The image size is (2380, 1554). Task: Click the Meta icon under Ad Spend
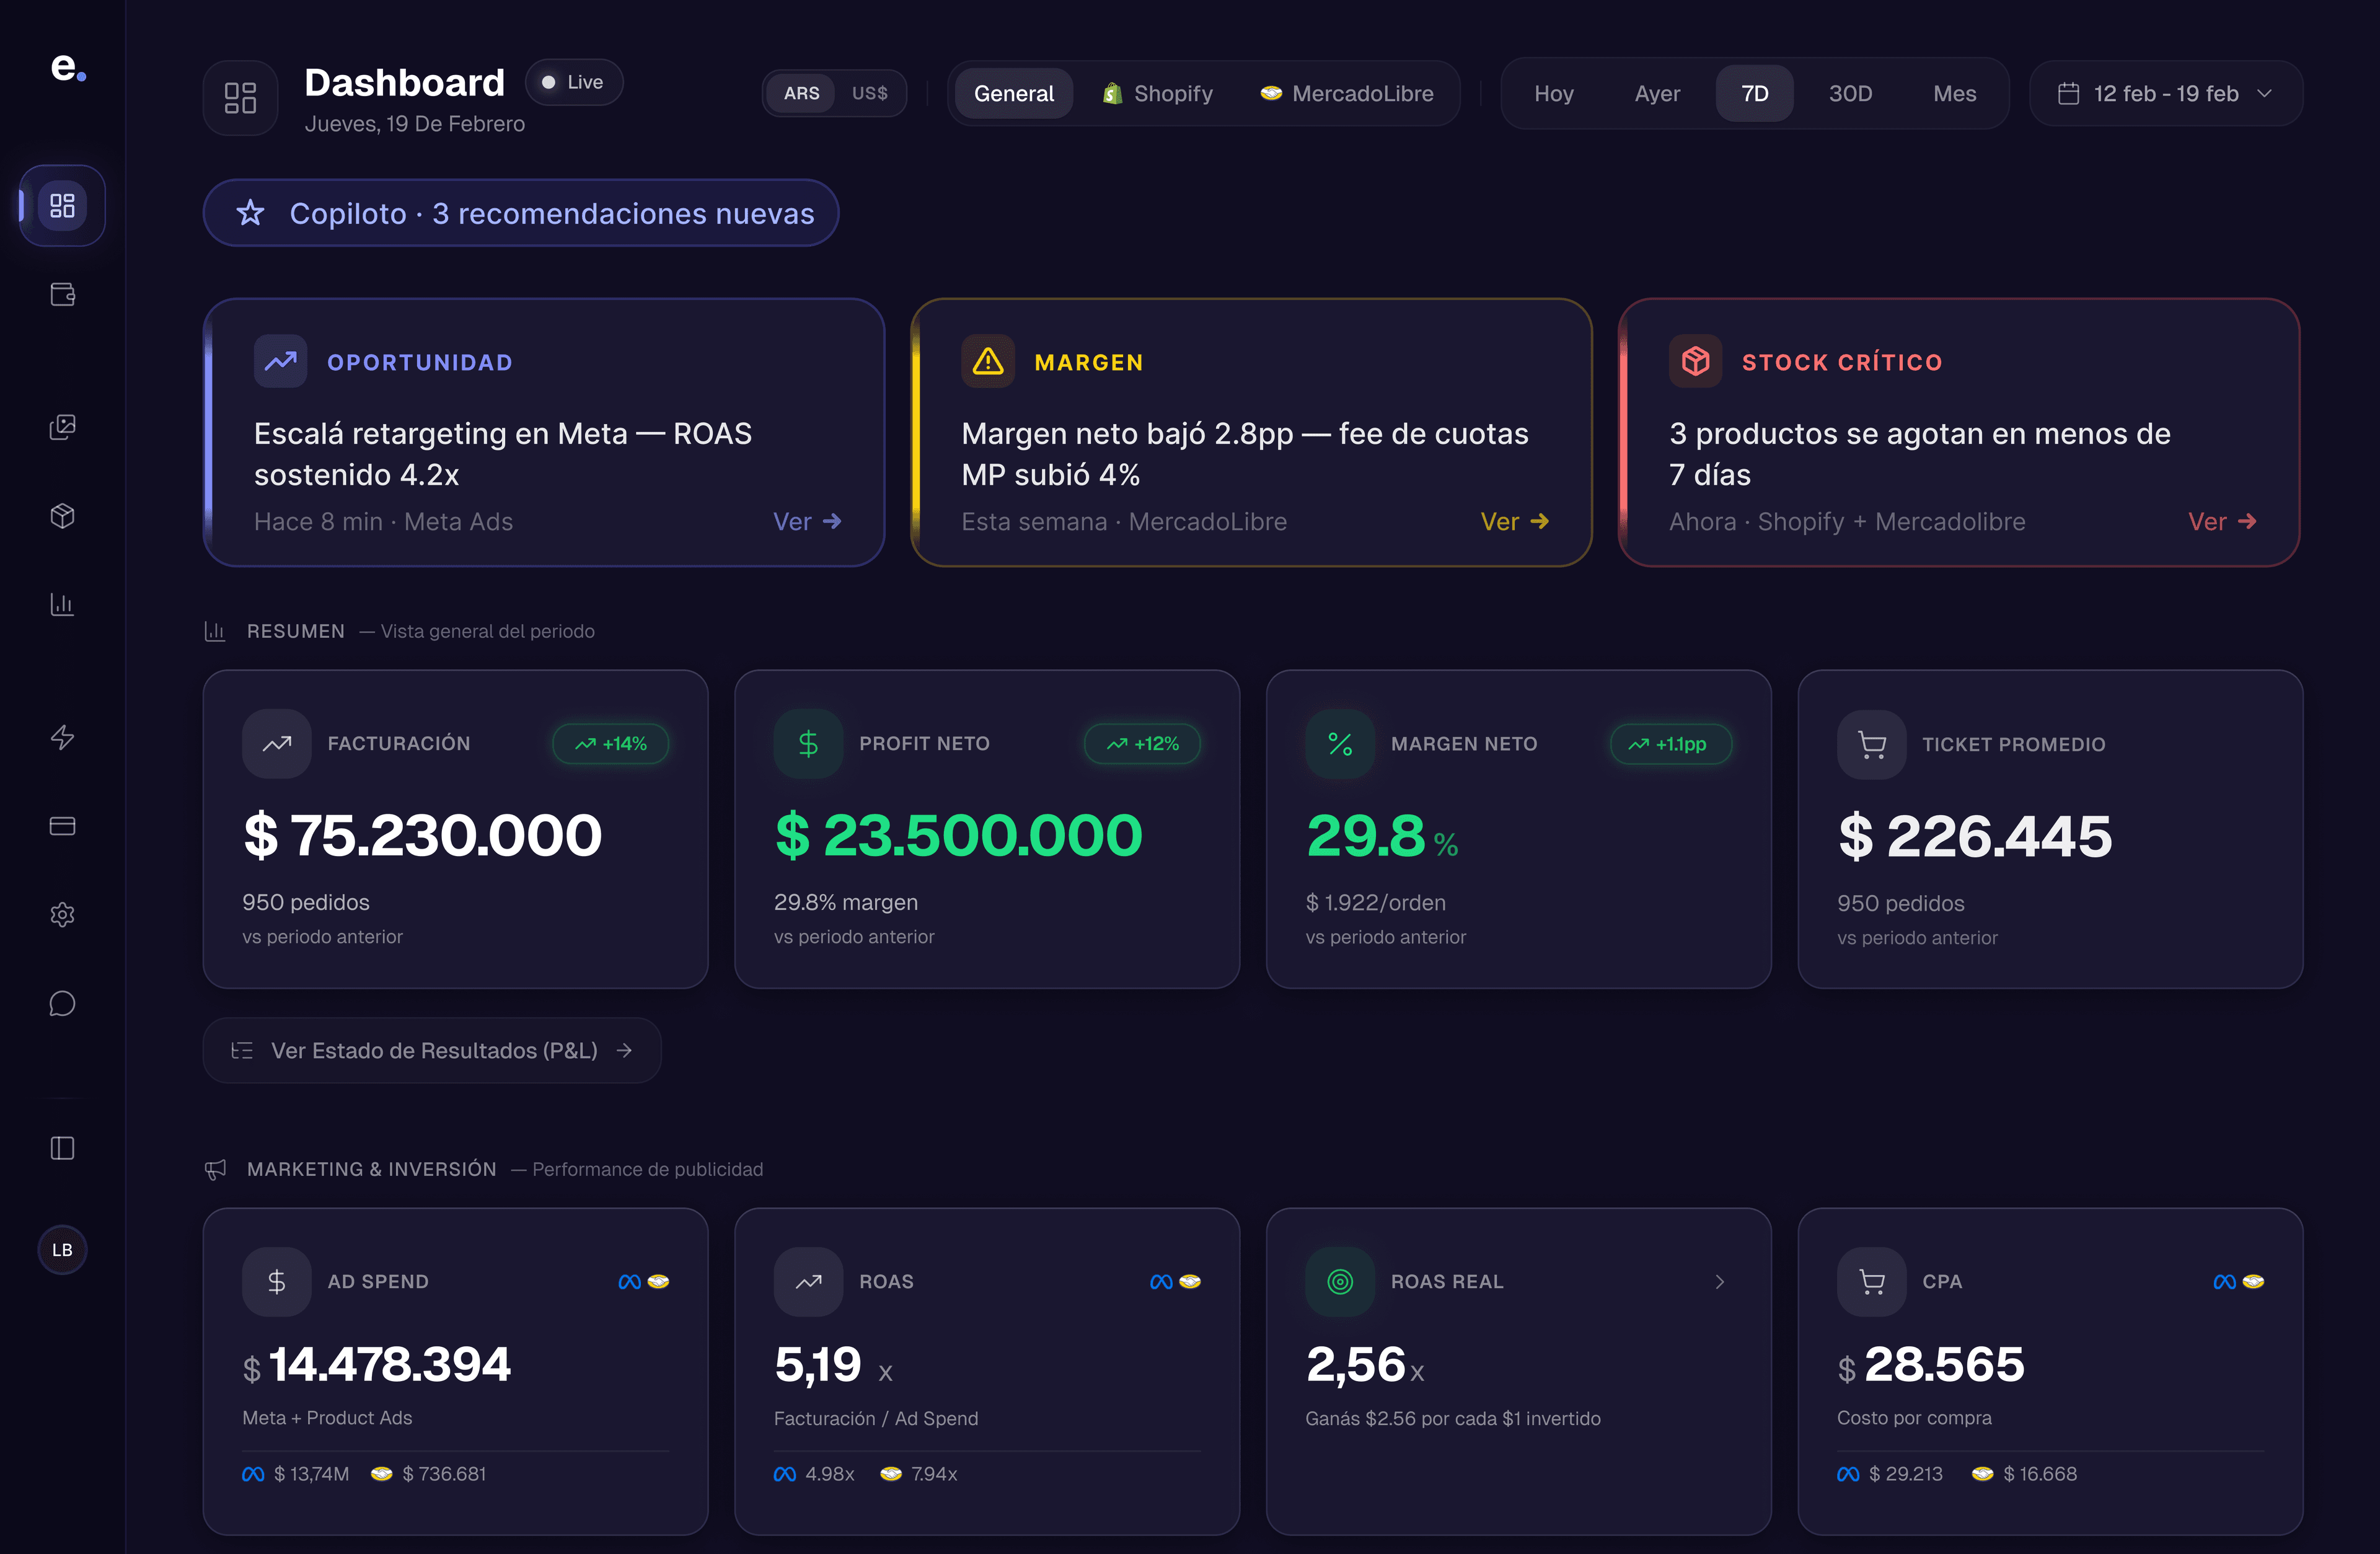pyautogui.click(x=252, y=1473)
